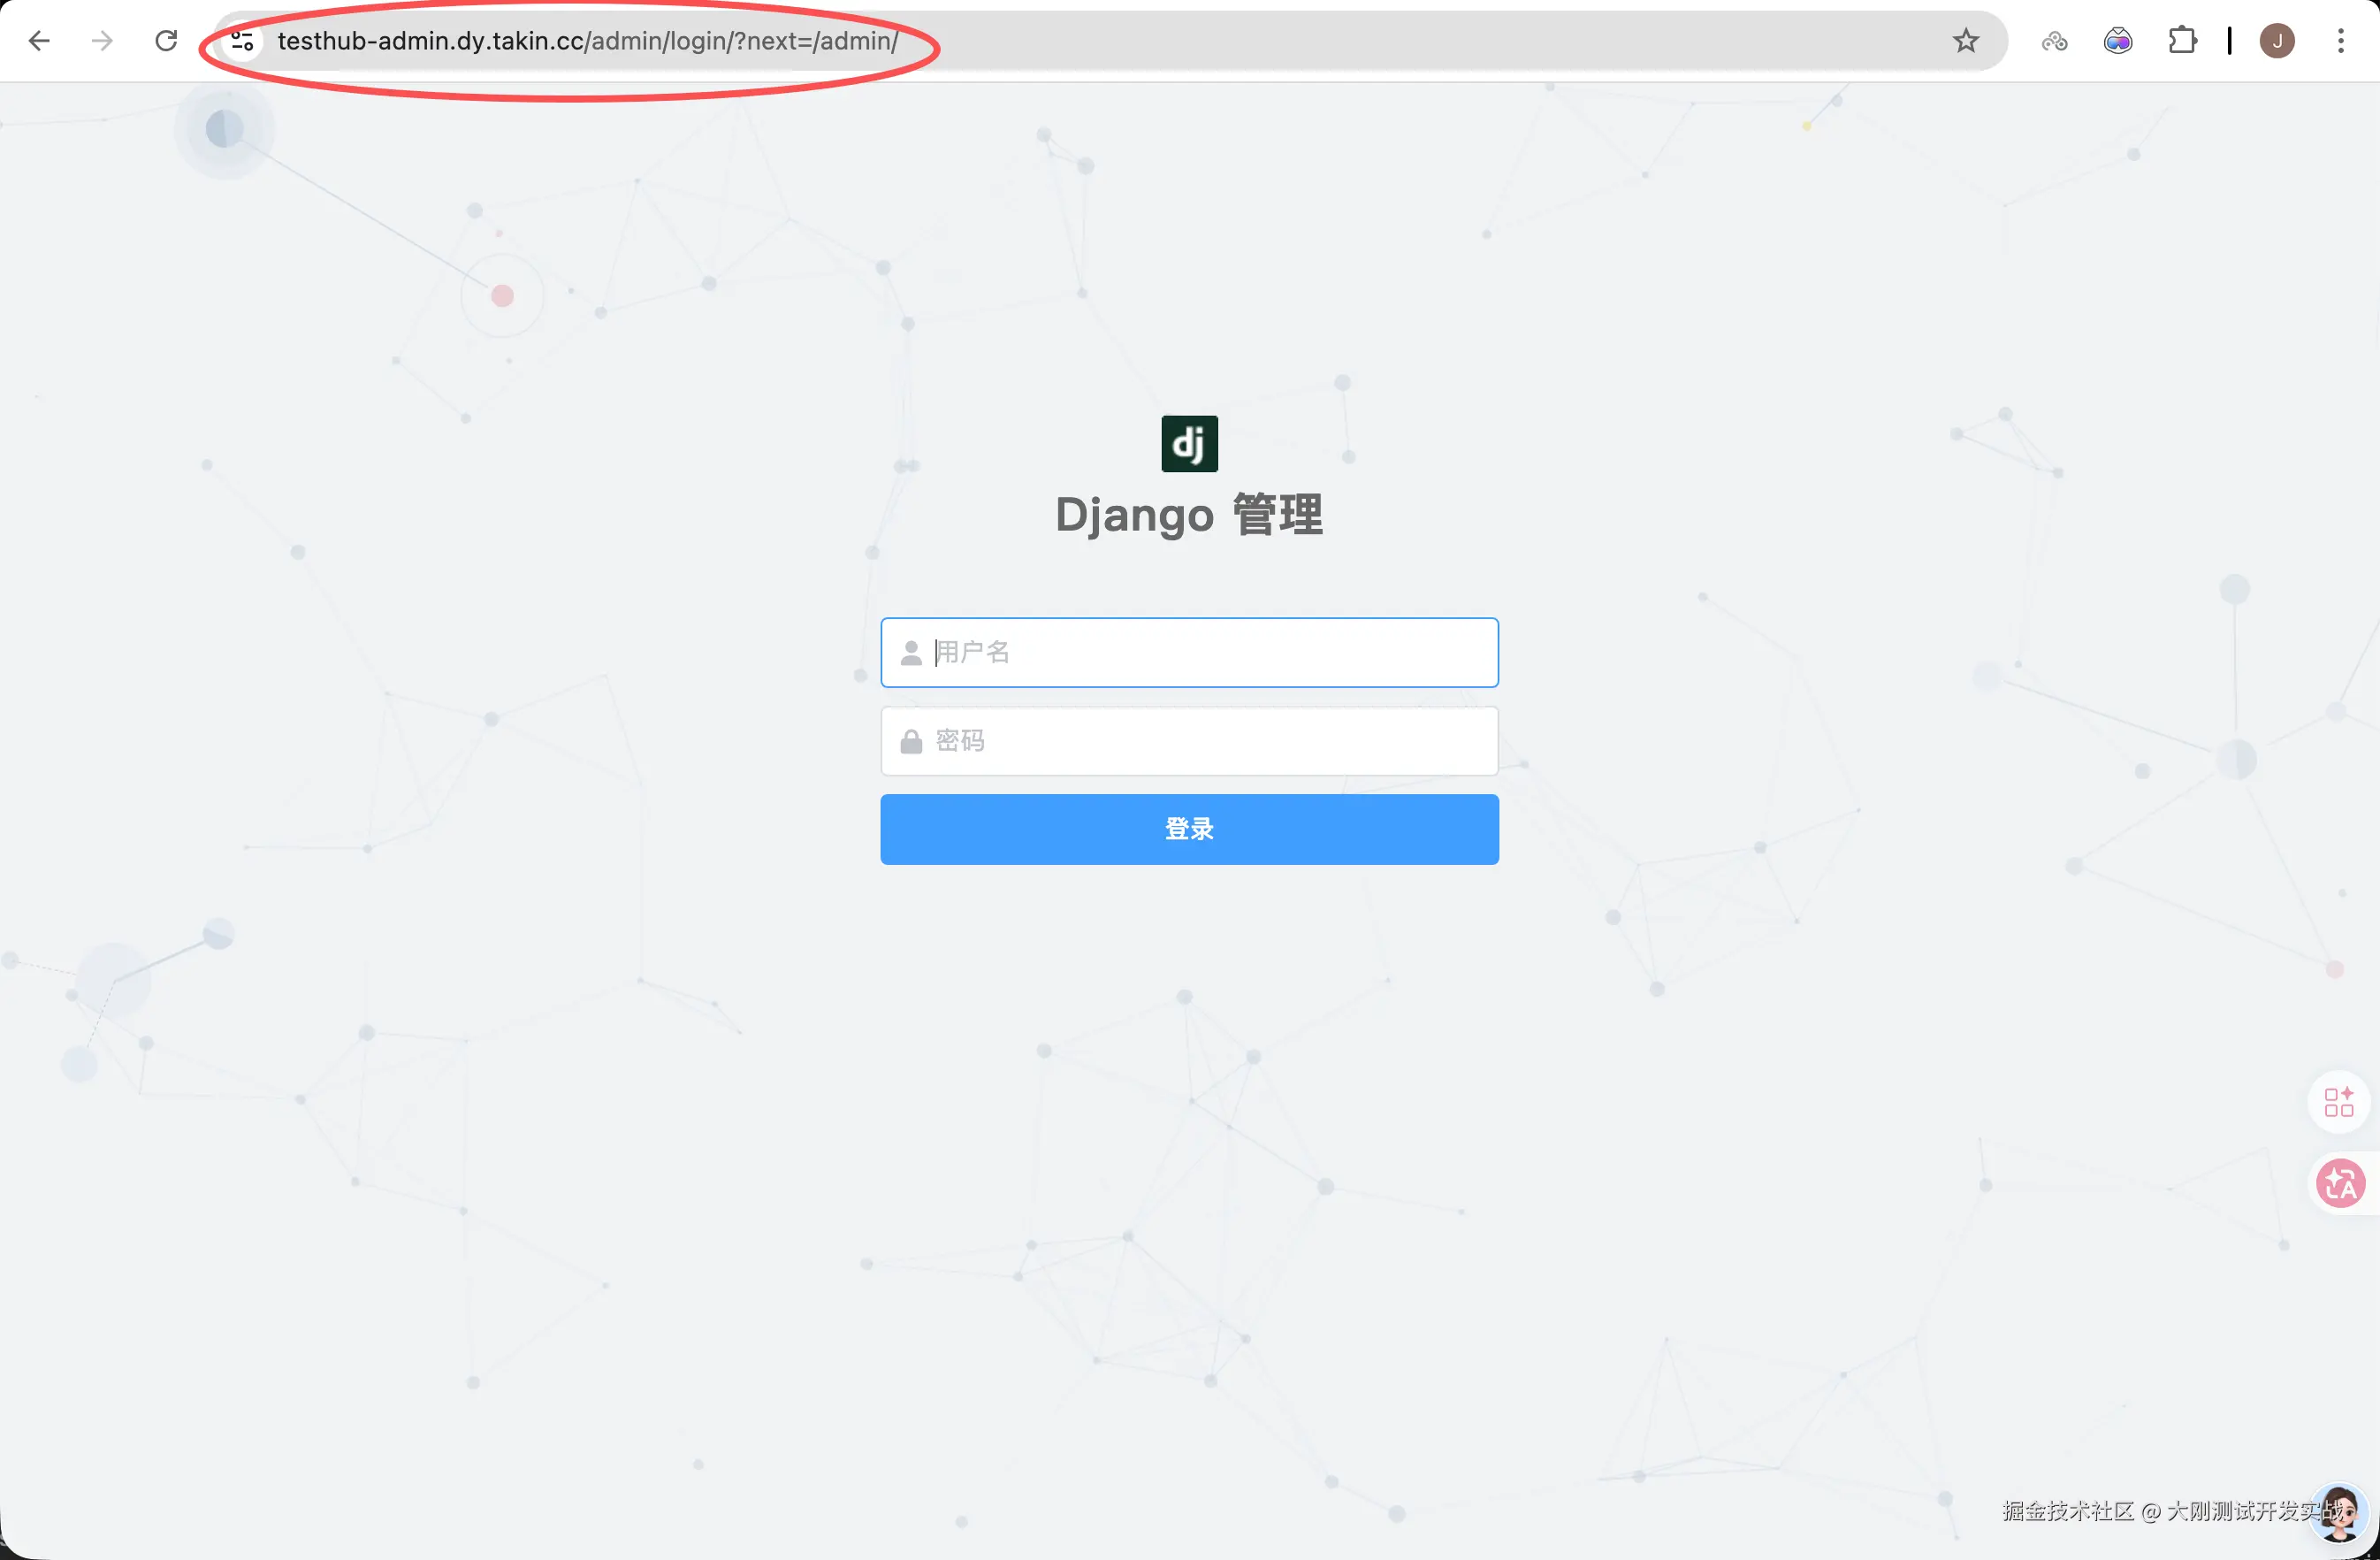Open the cloud extension icon

point(2054,41)
